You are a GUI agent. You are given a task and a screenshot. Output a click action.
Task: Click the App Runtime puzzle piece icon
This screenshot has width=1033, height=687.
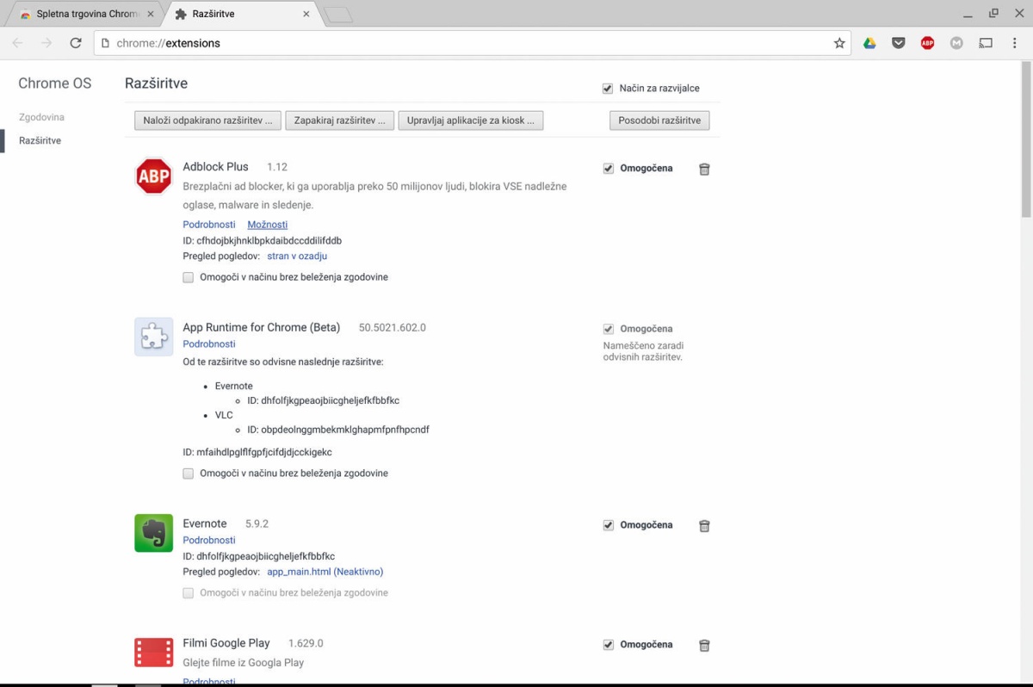[x=153, y=337]
